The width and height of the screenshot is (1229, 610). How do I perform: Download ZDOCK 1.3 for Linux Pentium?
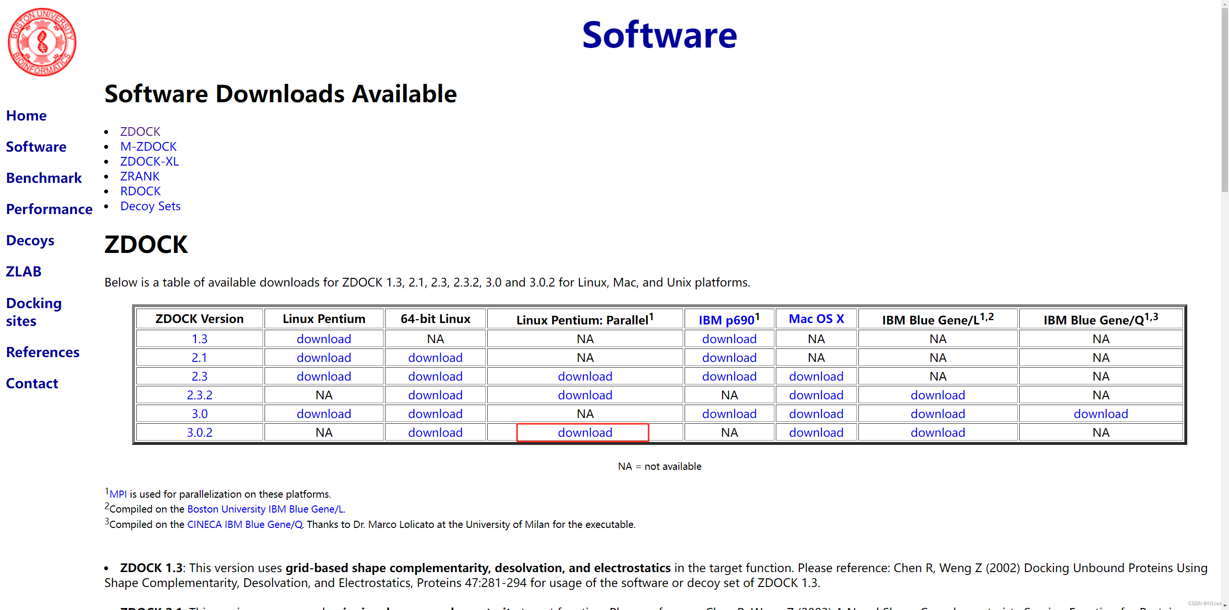[324, 339]
